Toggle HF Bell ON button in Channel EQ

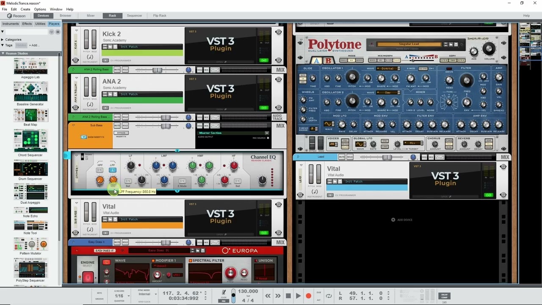pos(238,181)
